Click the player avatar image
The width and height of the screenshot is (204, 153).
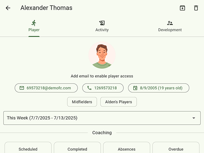point(102,55)
